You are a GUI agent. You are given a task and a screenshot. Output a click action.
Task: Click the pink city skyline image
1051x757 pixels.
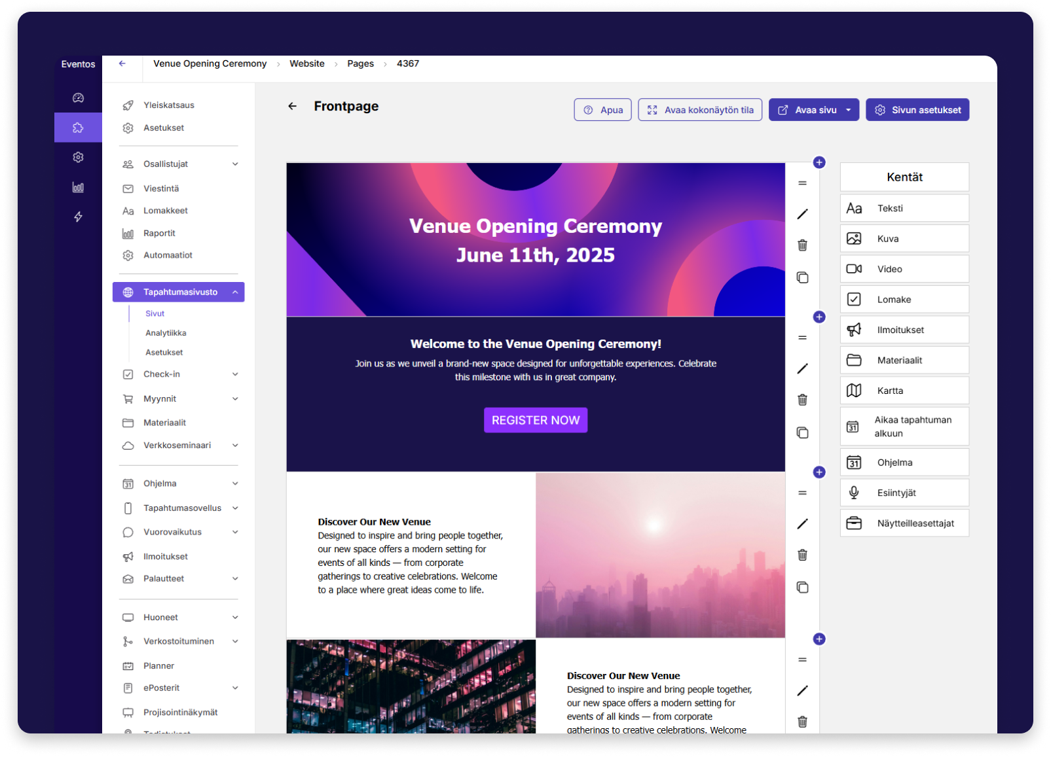coord(660,555)
